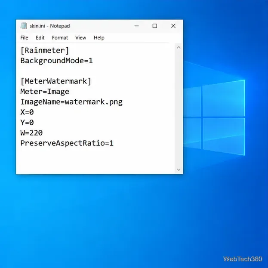Click the Meter=Image line
Viewport: 268px width, 268px height.
click(45, 92)
